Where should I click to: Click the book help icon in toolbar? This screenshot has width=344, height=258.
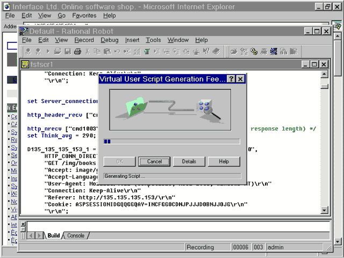(216, 52)
